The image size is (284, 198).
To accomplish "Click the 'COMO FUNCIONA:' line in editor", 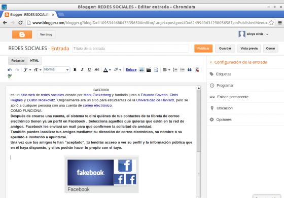I will point(26,111).
